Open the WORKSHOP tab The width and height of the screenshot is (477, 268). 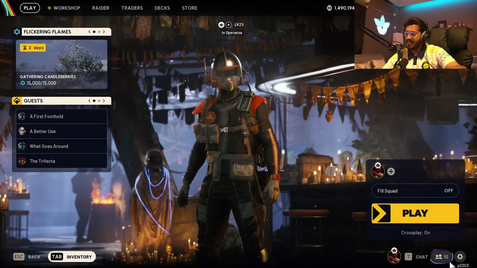[x=64, y=8]
